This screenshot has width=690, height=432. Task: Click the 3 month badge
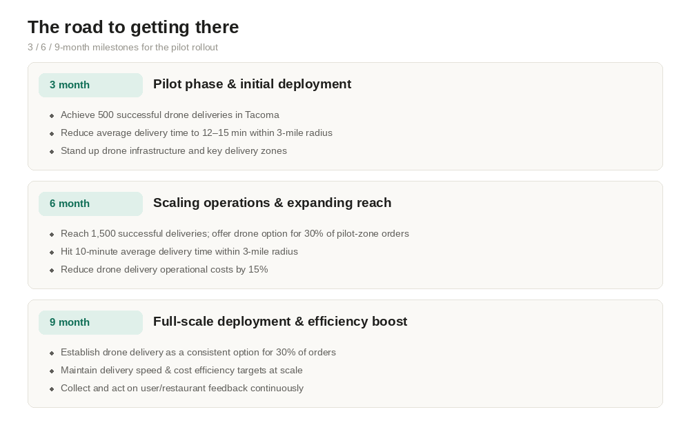90,85
